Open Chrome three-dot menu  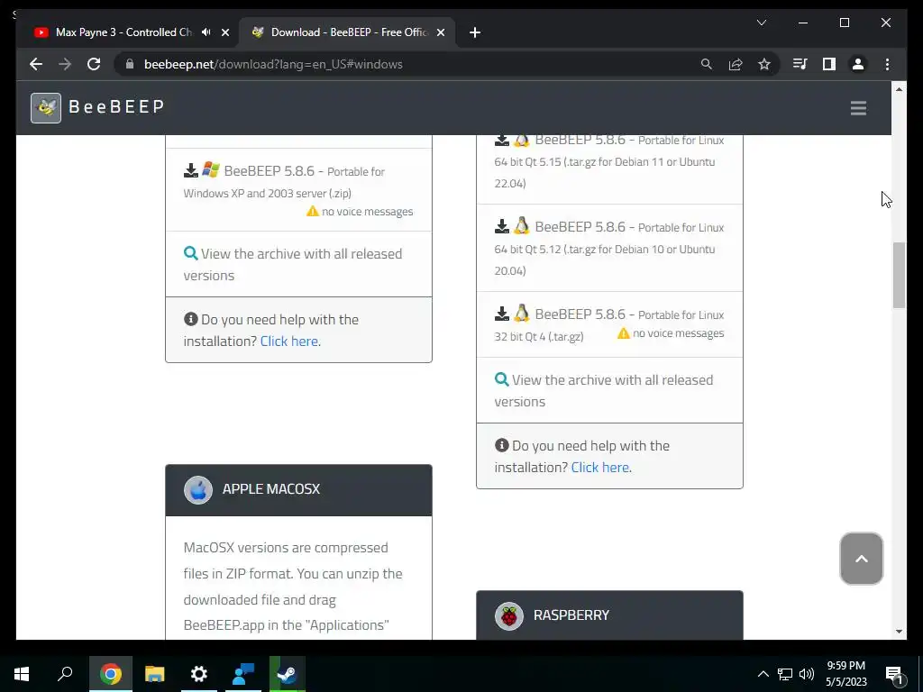click(887, 64)
